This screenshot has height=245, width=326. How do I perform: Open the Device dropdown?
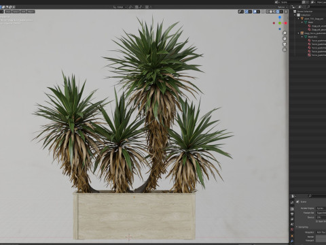tap(321, 217)
